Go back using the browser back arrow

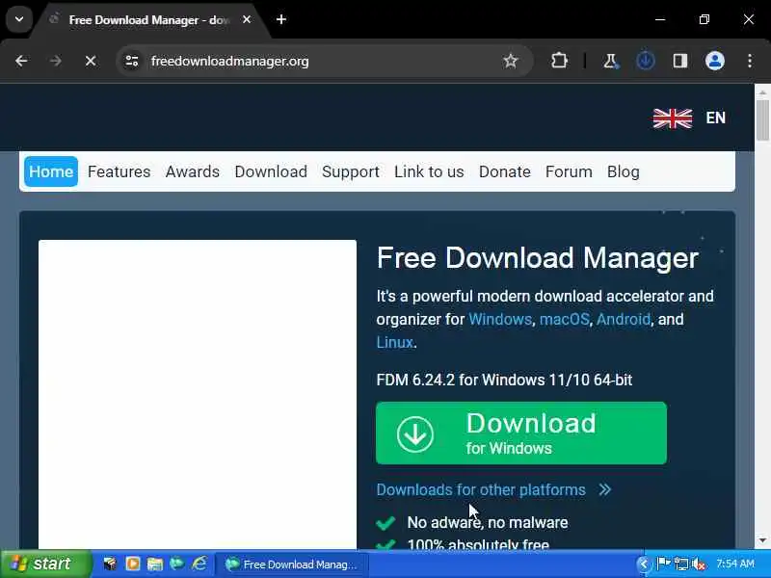coord(21,61)
